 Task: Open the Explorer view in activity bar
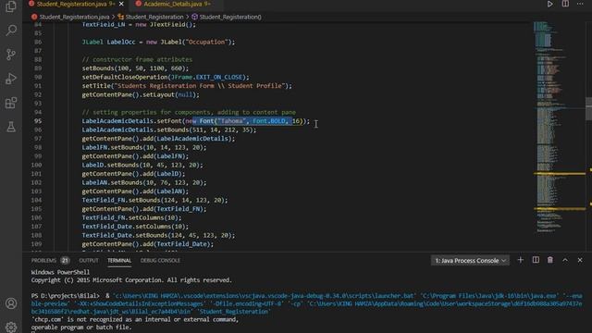[11, 6]
